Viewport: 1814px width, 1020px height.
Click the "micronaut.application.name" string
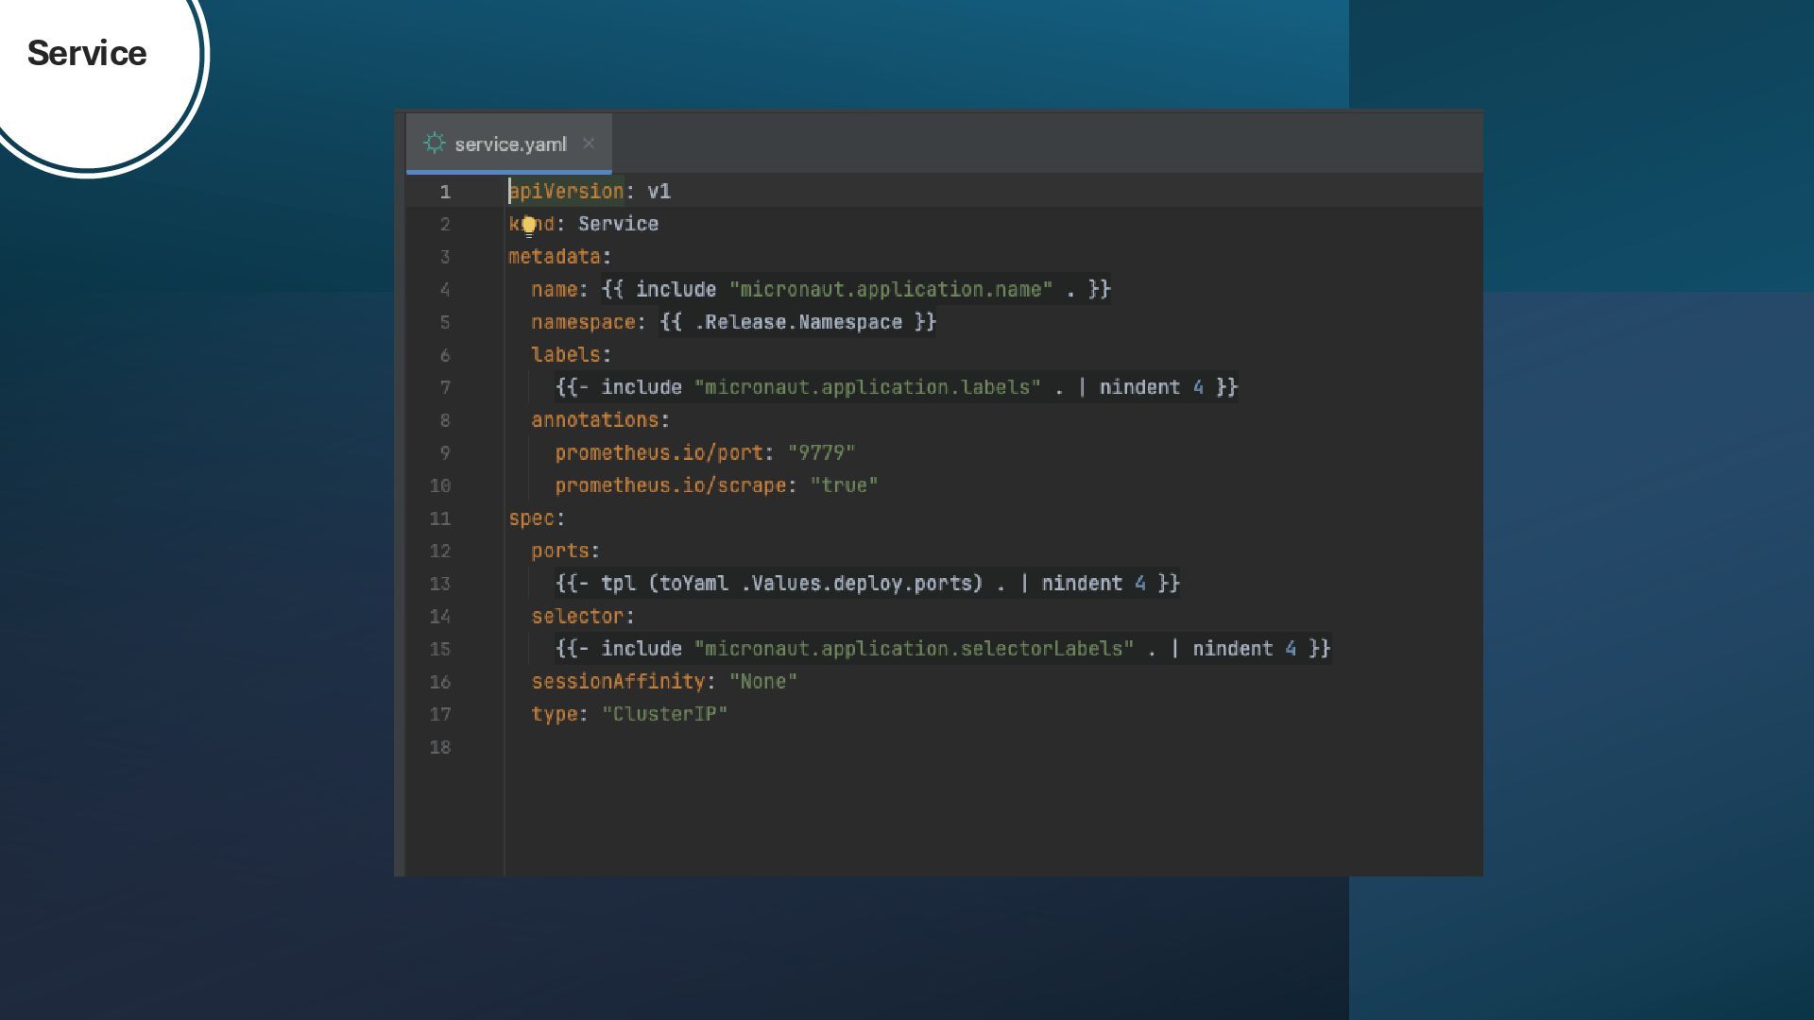(x=890, y=290)
